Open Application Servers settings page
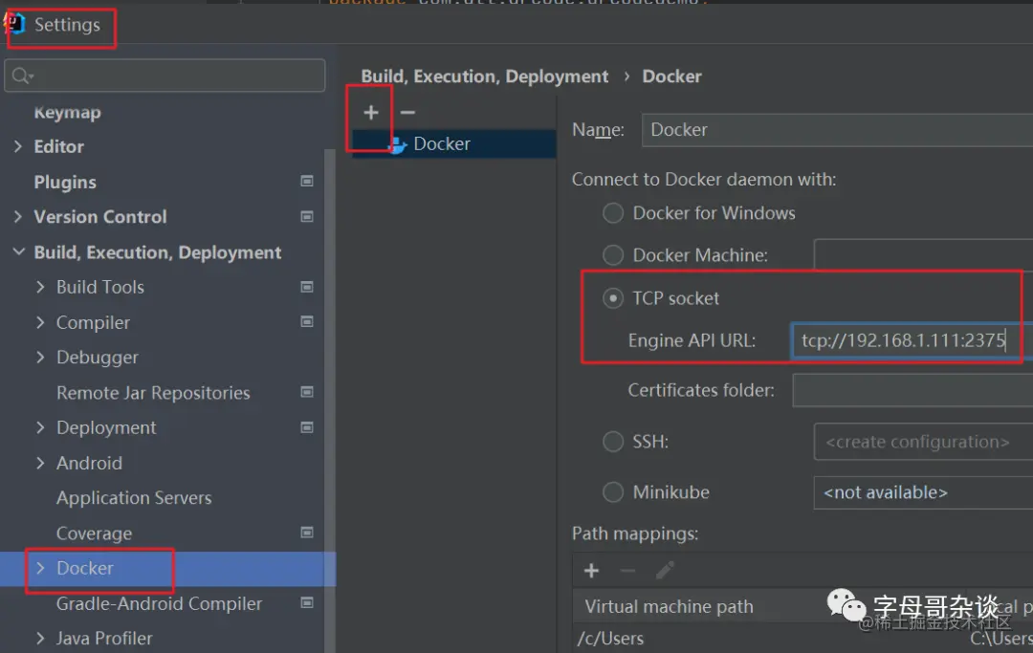This screenshot has width=1033, height=653. (x=134, y=498)
